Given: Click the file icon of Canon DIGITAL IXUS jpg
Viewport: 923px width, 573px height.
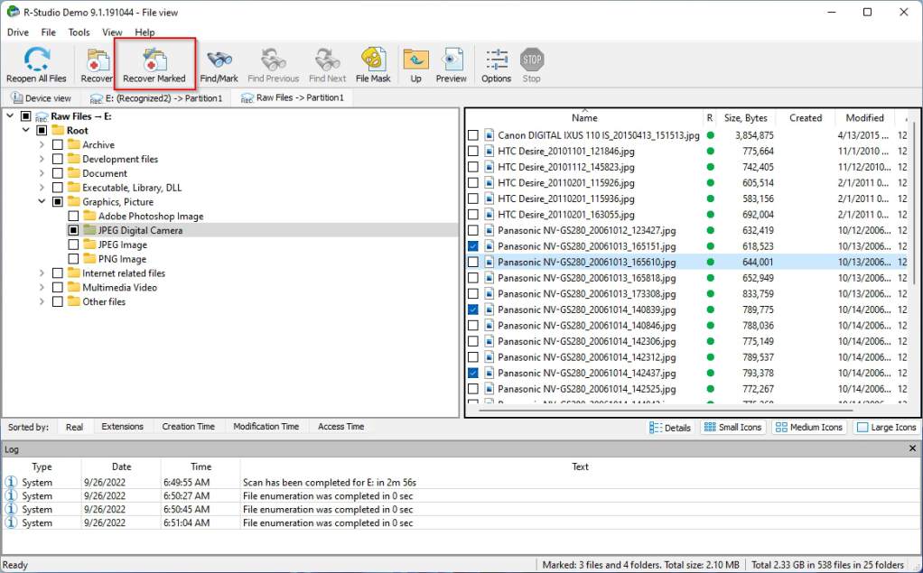Looking at the screenshot, I should click(x=489, y=135).
